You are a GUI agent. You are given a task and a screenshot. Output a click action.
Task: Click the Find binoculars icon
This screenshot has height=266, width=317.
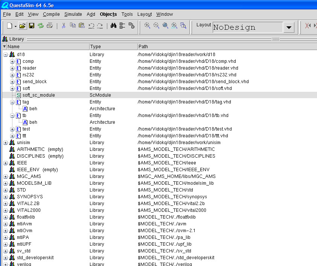tap(113, 26)
